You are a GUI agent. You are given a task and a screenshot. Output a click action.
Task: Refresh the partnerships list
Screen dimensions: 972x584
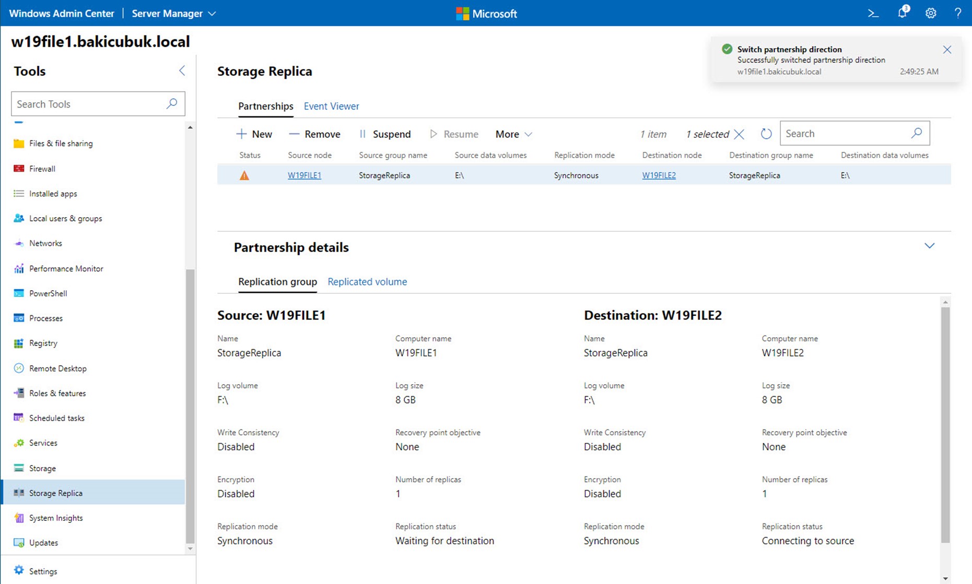[x=766, y=134]
